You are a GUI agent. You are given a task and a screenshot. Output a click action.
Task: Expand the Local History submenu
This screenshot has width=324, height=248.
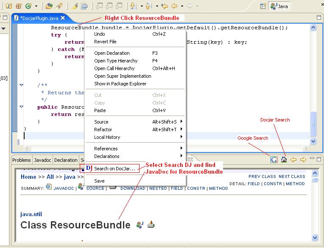pos(135,137)
